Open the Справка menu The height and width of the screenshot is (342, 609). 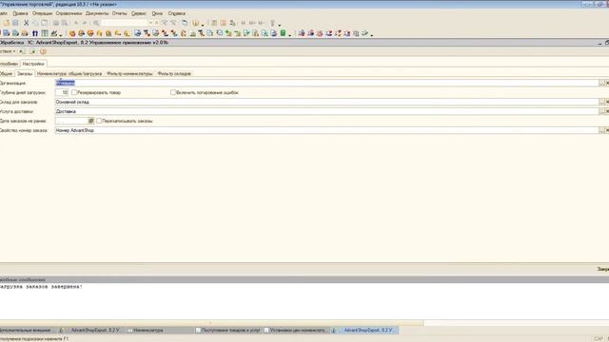click(x=176, y=13)
